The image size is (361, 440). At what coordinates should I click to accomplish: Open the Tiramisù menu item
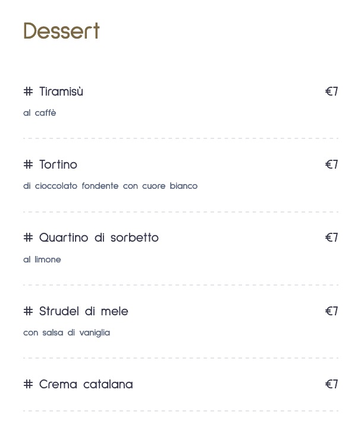pos(61,91)
